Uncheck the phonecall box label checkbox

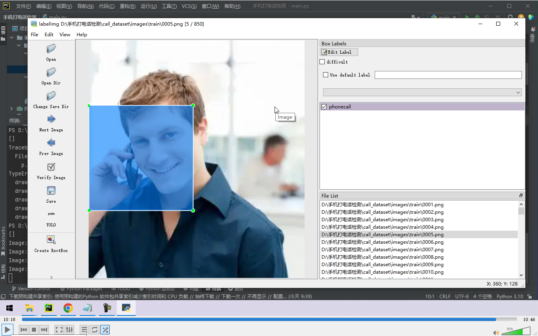(324, 107)
